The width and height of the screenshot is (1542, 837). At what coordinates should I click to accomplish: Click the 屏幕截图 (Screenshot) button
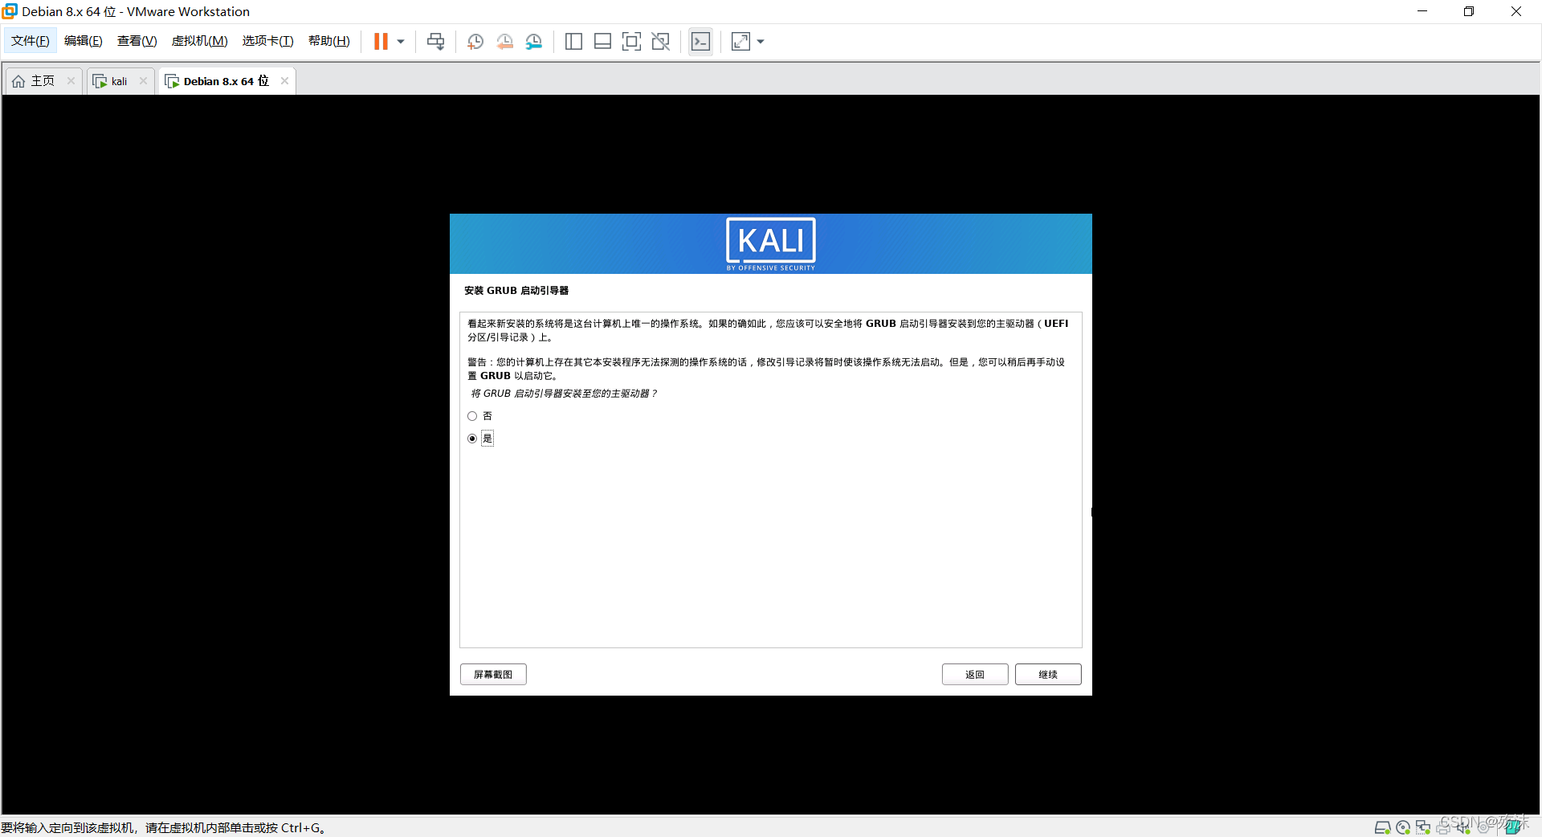(493, 675)
